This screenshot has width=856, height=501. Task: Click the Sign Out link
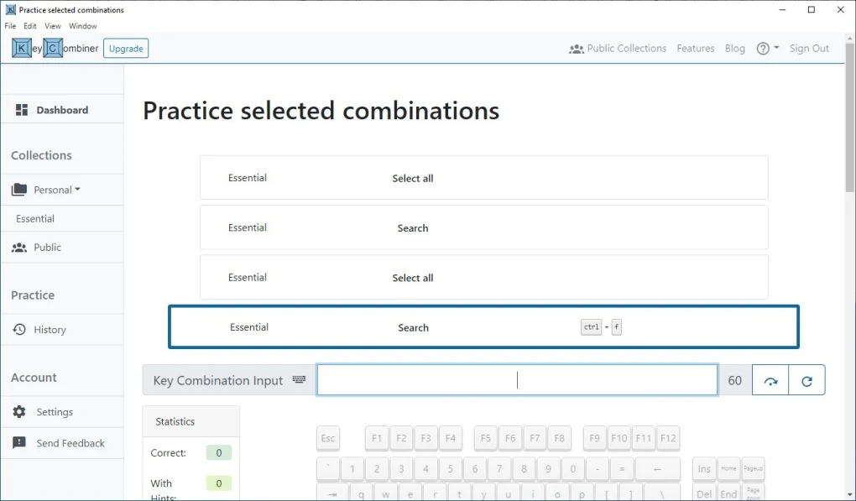click(808, 48)
